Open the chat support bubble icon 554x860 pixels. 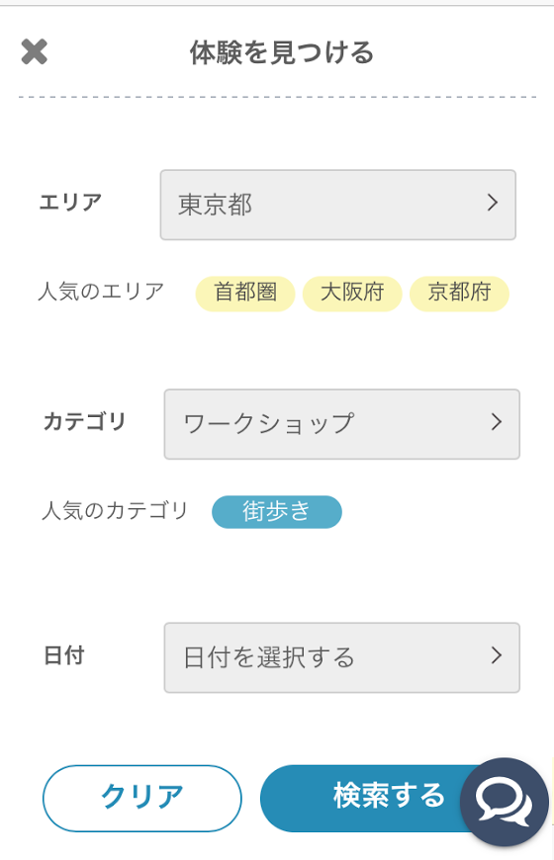pyautogui.click(x=504, y=802)
